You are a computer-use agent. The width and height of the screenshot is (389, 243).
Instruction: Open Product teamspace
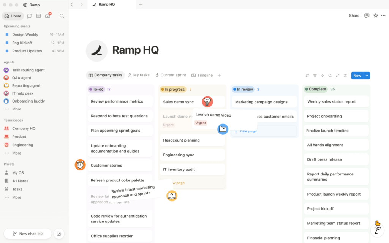point(19,137)
